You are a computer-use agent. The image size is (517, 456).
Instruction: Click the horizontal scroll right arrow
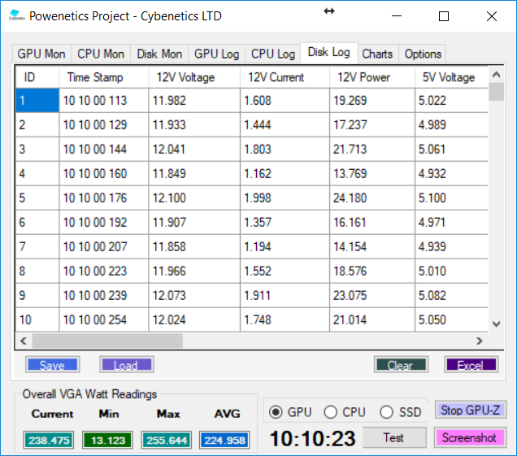[480, 341]
